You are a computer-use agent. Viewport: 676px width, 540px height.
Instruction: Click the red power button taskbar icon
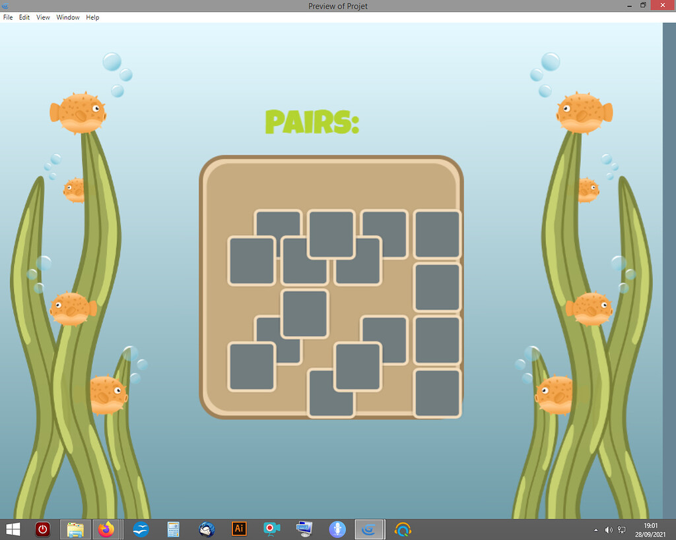(x=42, y=529)
